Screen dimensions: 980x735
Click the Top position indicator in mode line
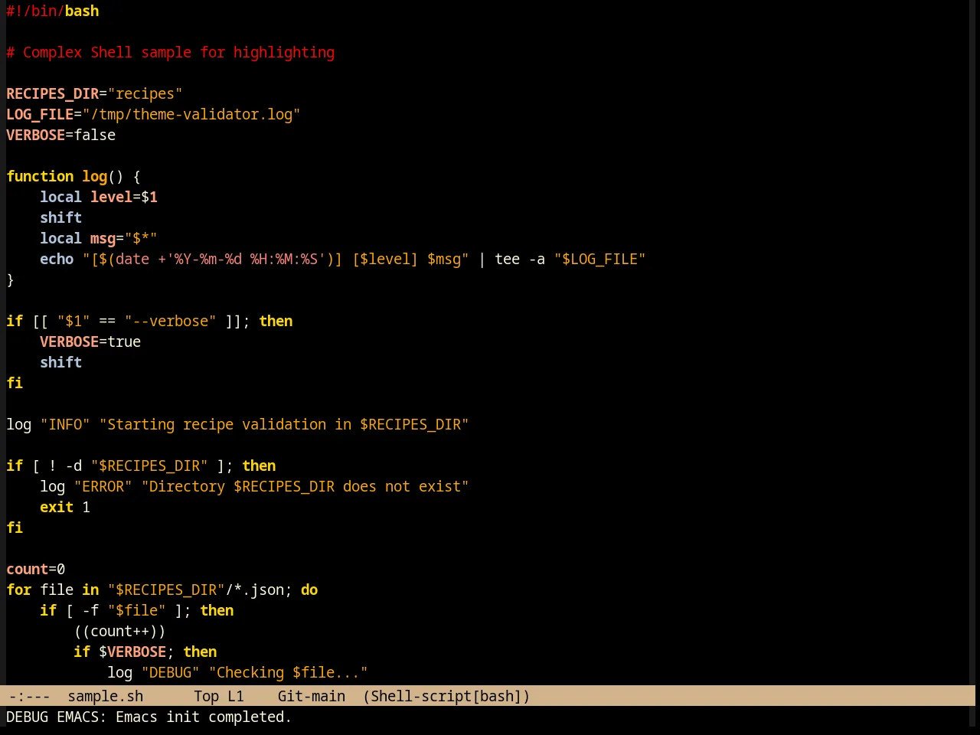coord(206,696)
